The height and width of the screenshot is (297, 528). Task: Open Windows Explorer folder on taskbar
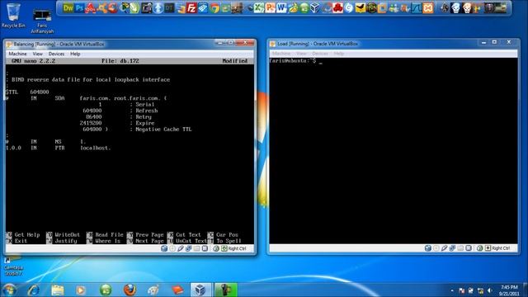[58, 290]
